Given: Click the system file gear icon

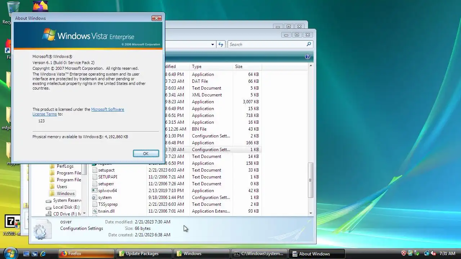Looking at the screenshot, I should [x=95, y=197].
